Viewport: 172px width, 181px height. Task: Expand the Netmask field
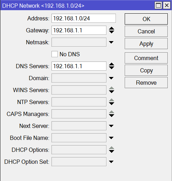tap(111, 42)
